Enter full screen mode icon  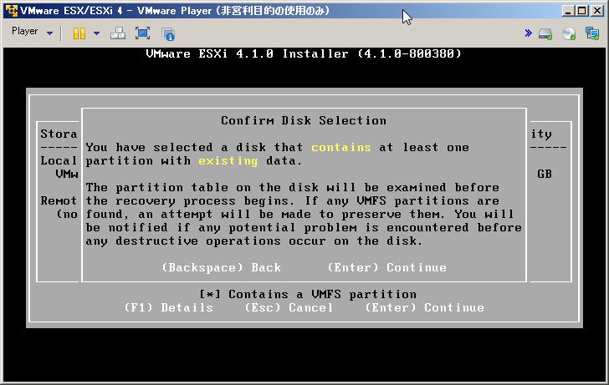142,33
